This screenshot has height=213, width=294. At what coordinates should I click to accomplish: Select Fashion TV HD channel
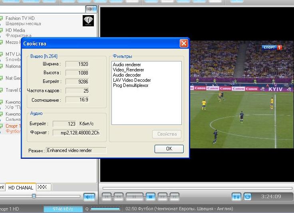[x=20, y=18]
